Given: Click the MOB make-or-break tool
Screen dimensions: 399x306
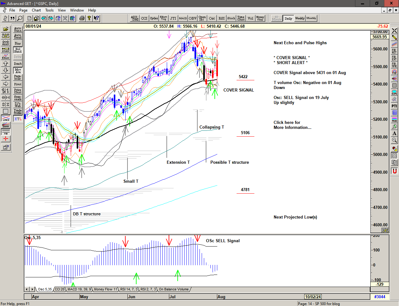Looking at the screenshot, I should [x=394, y=120].
